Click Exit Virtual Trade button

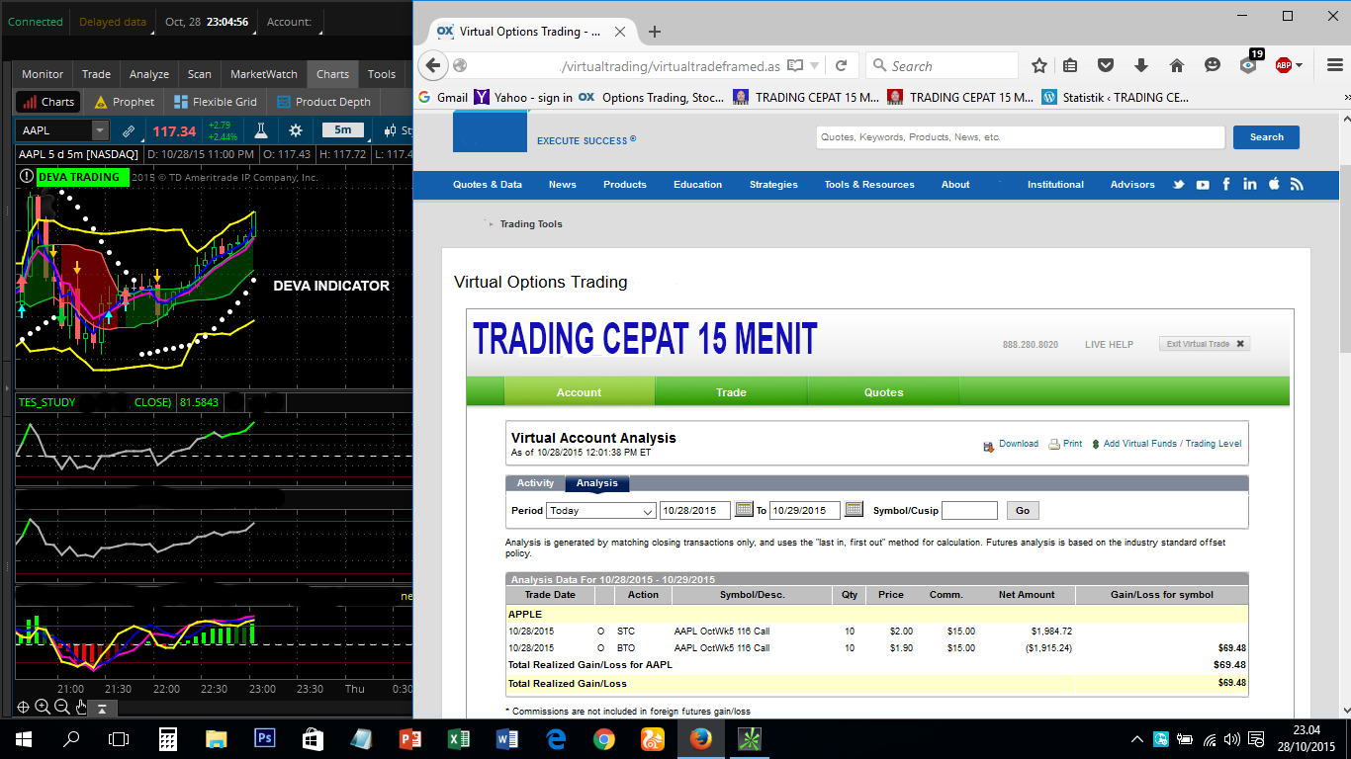tap(1205, 344)
